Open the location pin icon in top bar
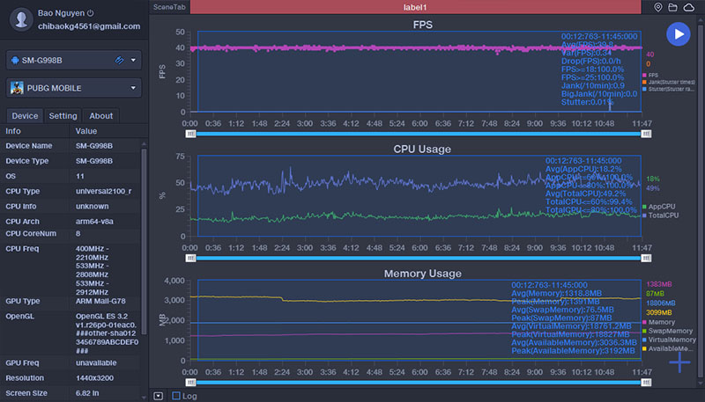 click(x=658, y=7)
